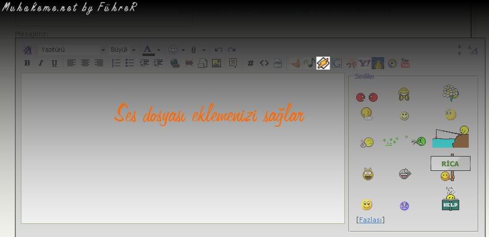
Task: Expand the smiley dropdown arrow in toolbar
Action: 183,50
